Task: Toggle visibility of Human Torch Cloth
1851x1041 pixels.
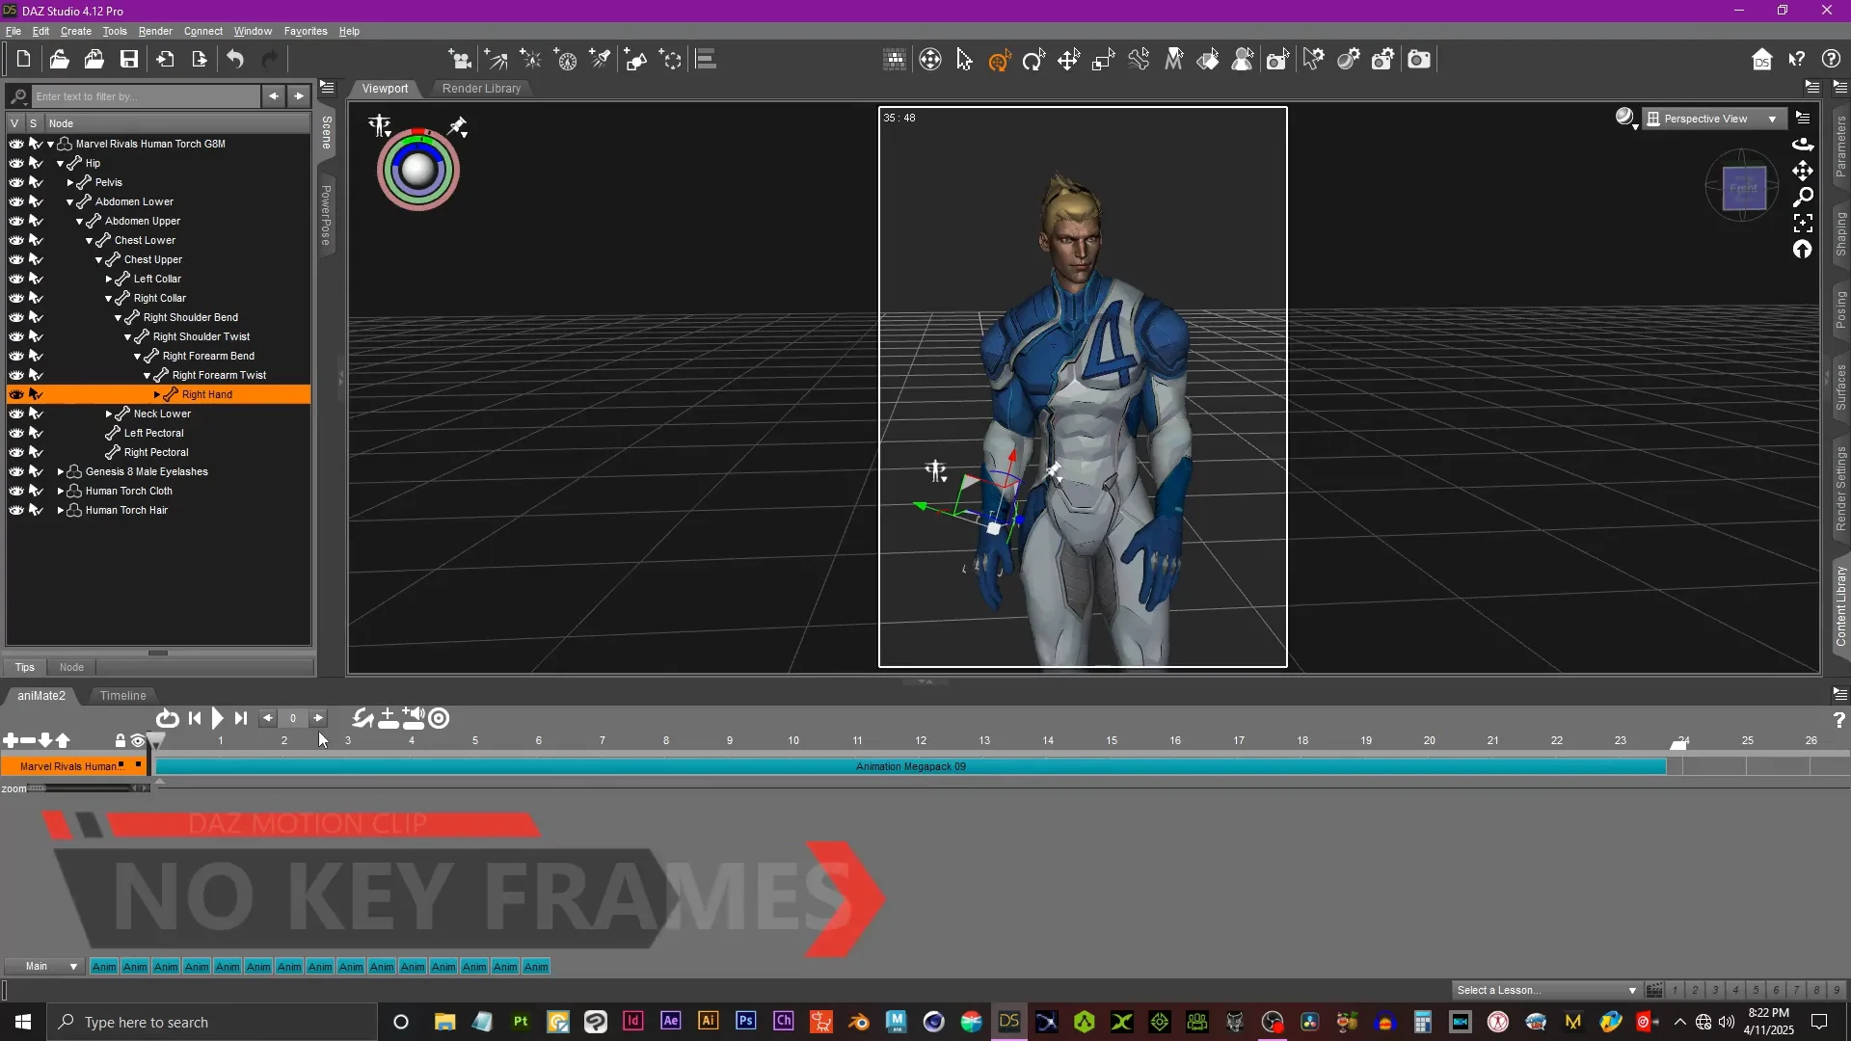Action: click(x=15, y=491)
